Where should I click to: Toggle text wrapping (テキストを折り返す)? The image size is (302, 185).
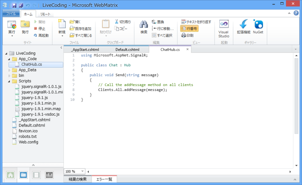point(196,22)
